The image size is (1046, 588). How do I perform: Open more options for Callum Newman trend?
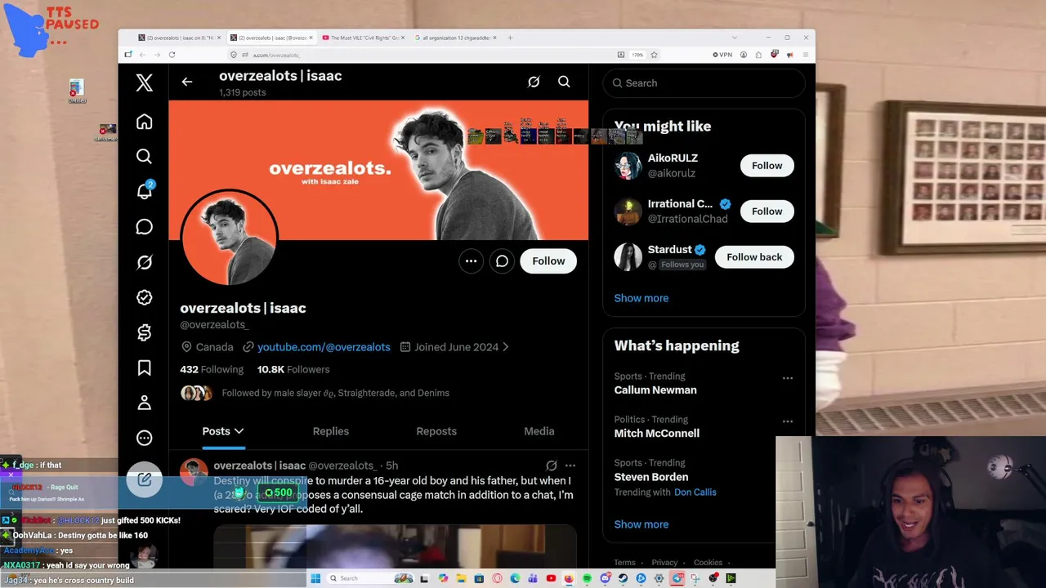point(788,378)
